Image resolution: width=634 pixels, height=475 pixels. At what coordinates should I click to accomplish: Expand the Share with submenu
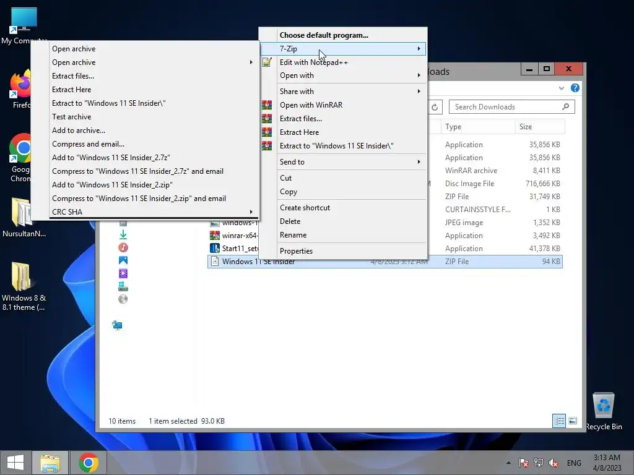tap(343, 92)
